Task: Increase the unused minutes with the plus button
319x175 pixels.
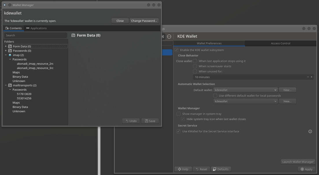Action: (311, 77)
